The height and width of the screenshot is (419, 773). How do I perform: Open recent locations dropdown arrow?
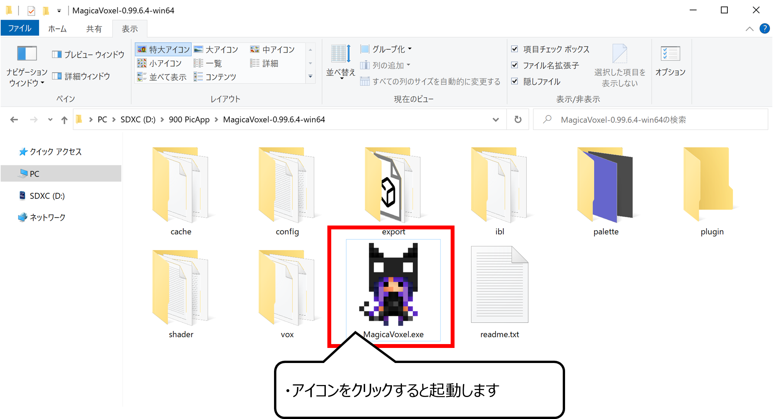pyautogui.click(x=50, y=120)
